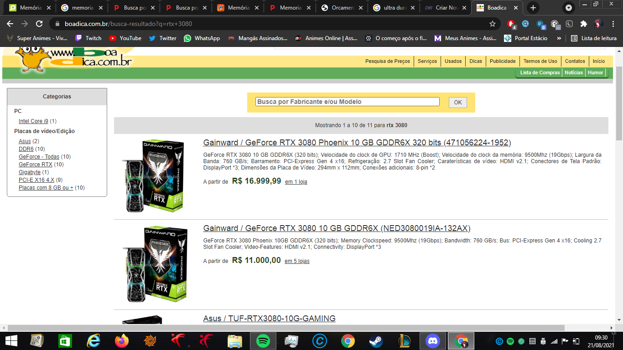Open the Twitch bookmark
The width and height of the screenshot is (623, 350).
88,38
